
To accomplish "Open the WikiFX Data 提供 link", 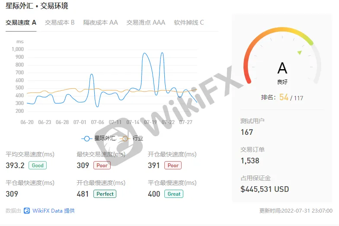I will tap(54, 211).
